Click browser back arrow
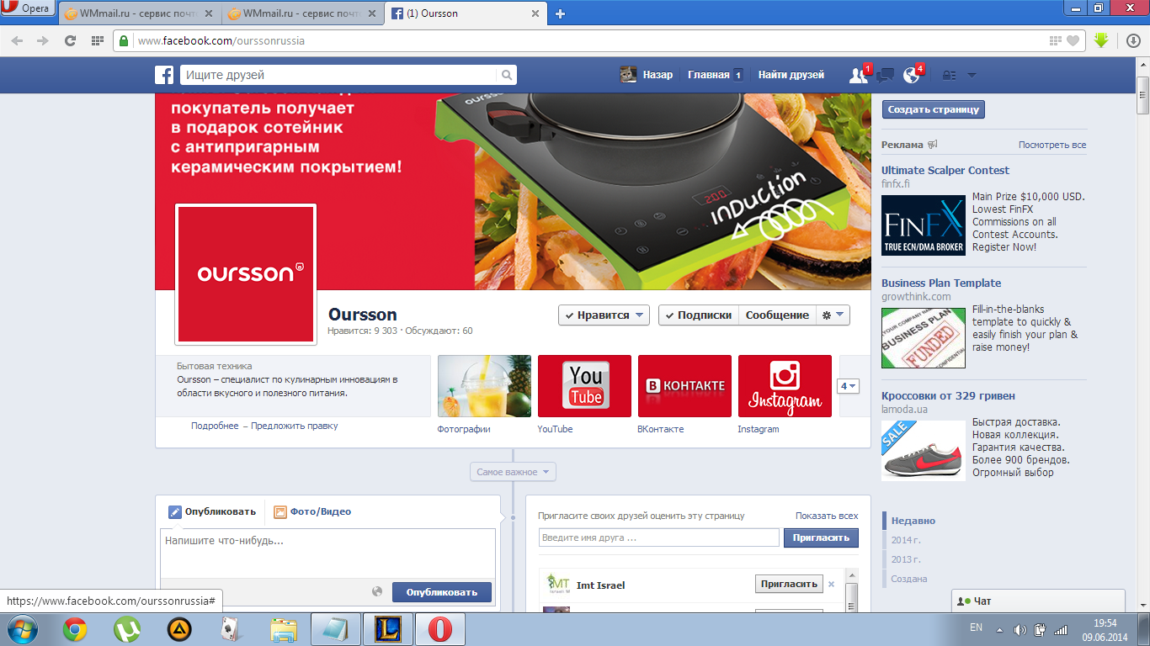 coord(18,40)
